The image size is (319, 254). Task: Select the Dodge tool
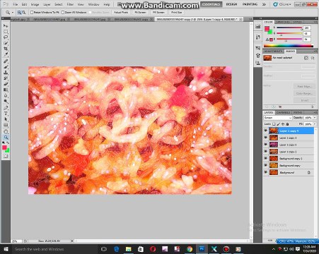(6, 102)
